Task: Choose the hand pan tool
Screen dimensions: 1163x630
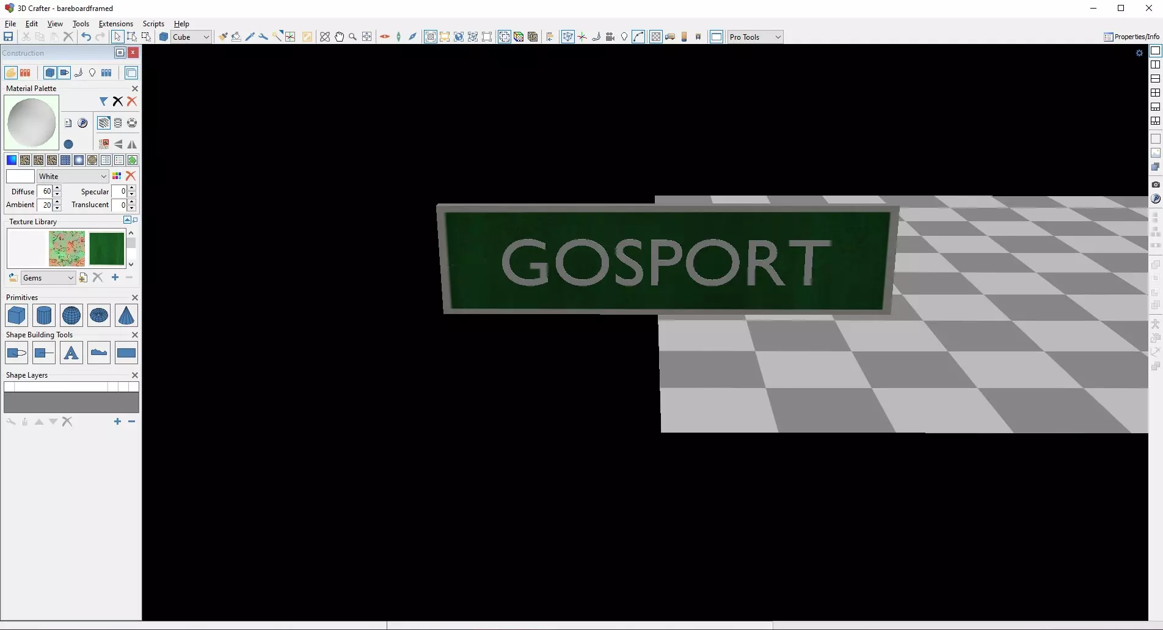Action: tap(339, 37)
